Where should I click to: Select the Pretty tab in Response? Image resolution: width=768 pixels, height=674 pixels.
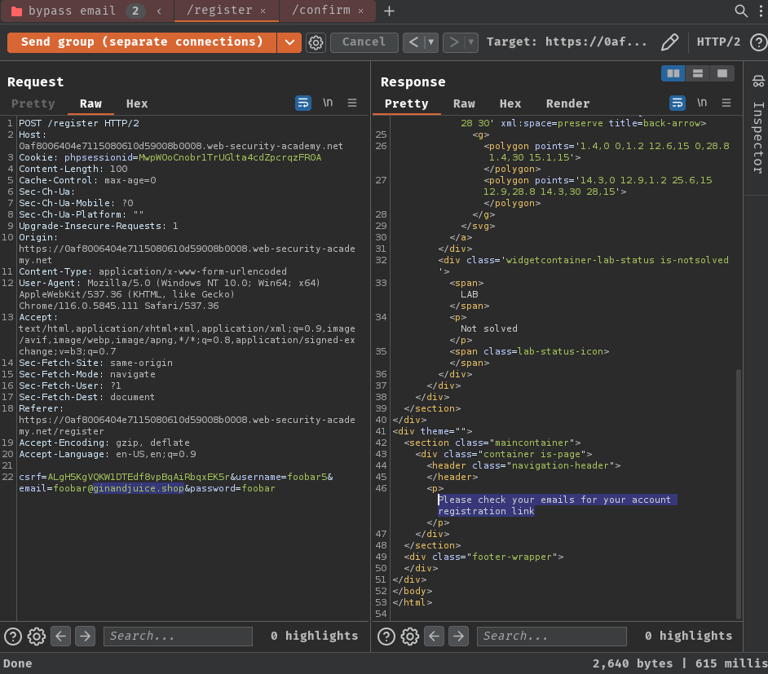tap(407, 104)
